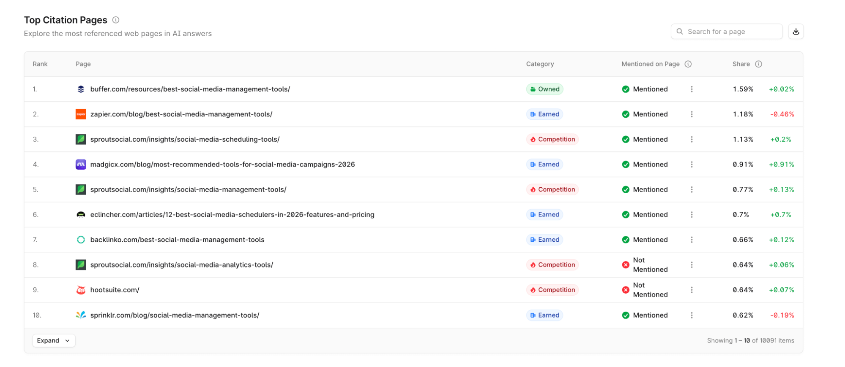This screenshot has width=845, height=367.
Task: Open three-dot menu for backlinko.com row
Action: [x=692, y=240]
